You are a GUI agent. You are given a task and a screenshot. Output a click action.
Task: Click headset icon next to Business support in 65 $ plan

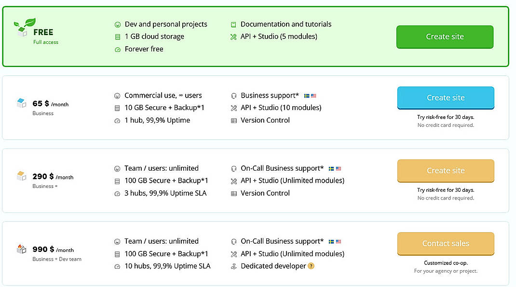point(234,96)
